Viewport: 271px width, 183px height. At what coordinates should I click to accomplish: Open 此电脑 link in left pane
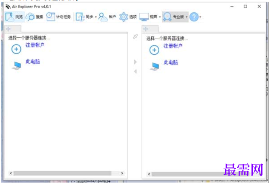33,62
